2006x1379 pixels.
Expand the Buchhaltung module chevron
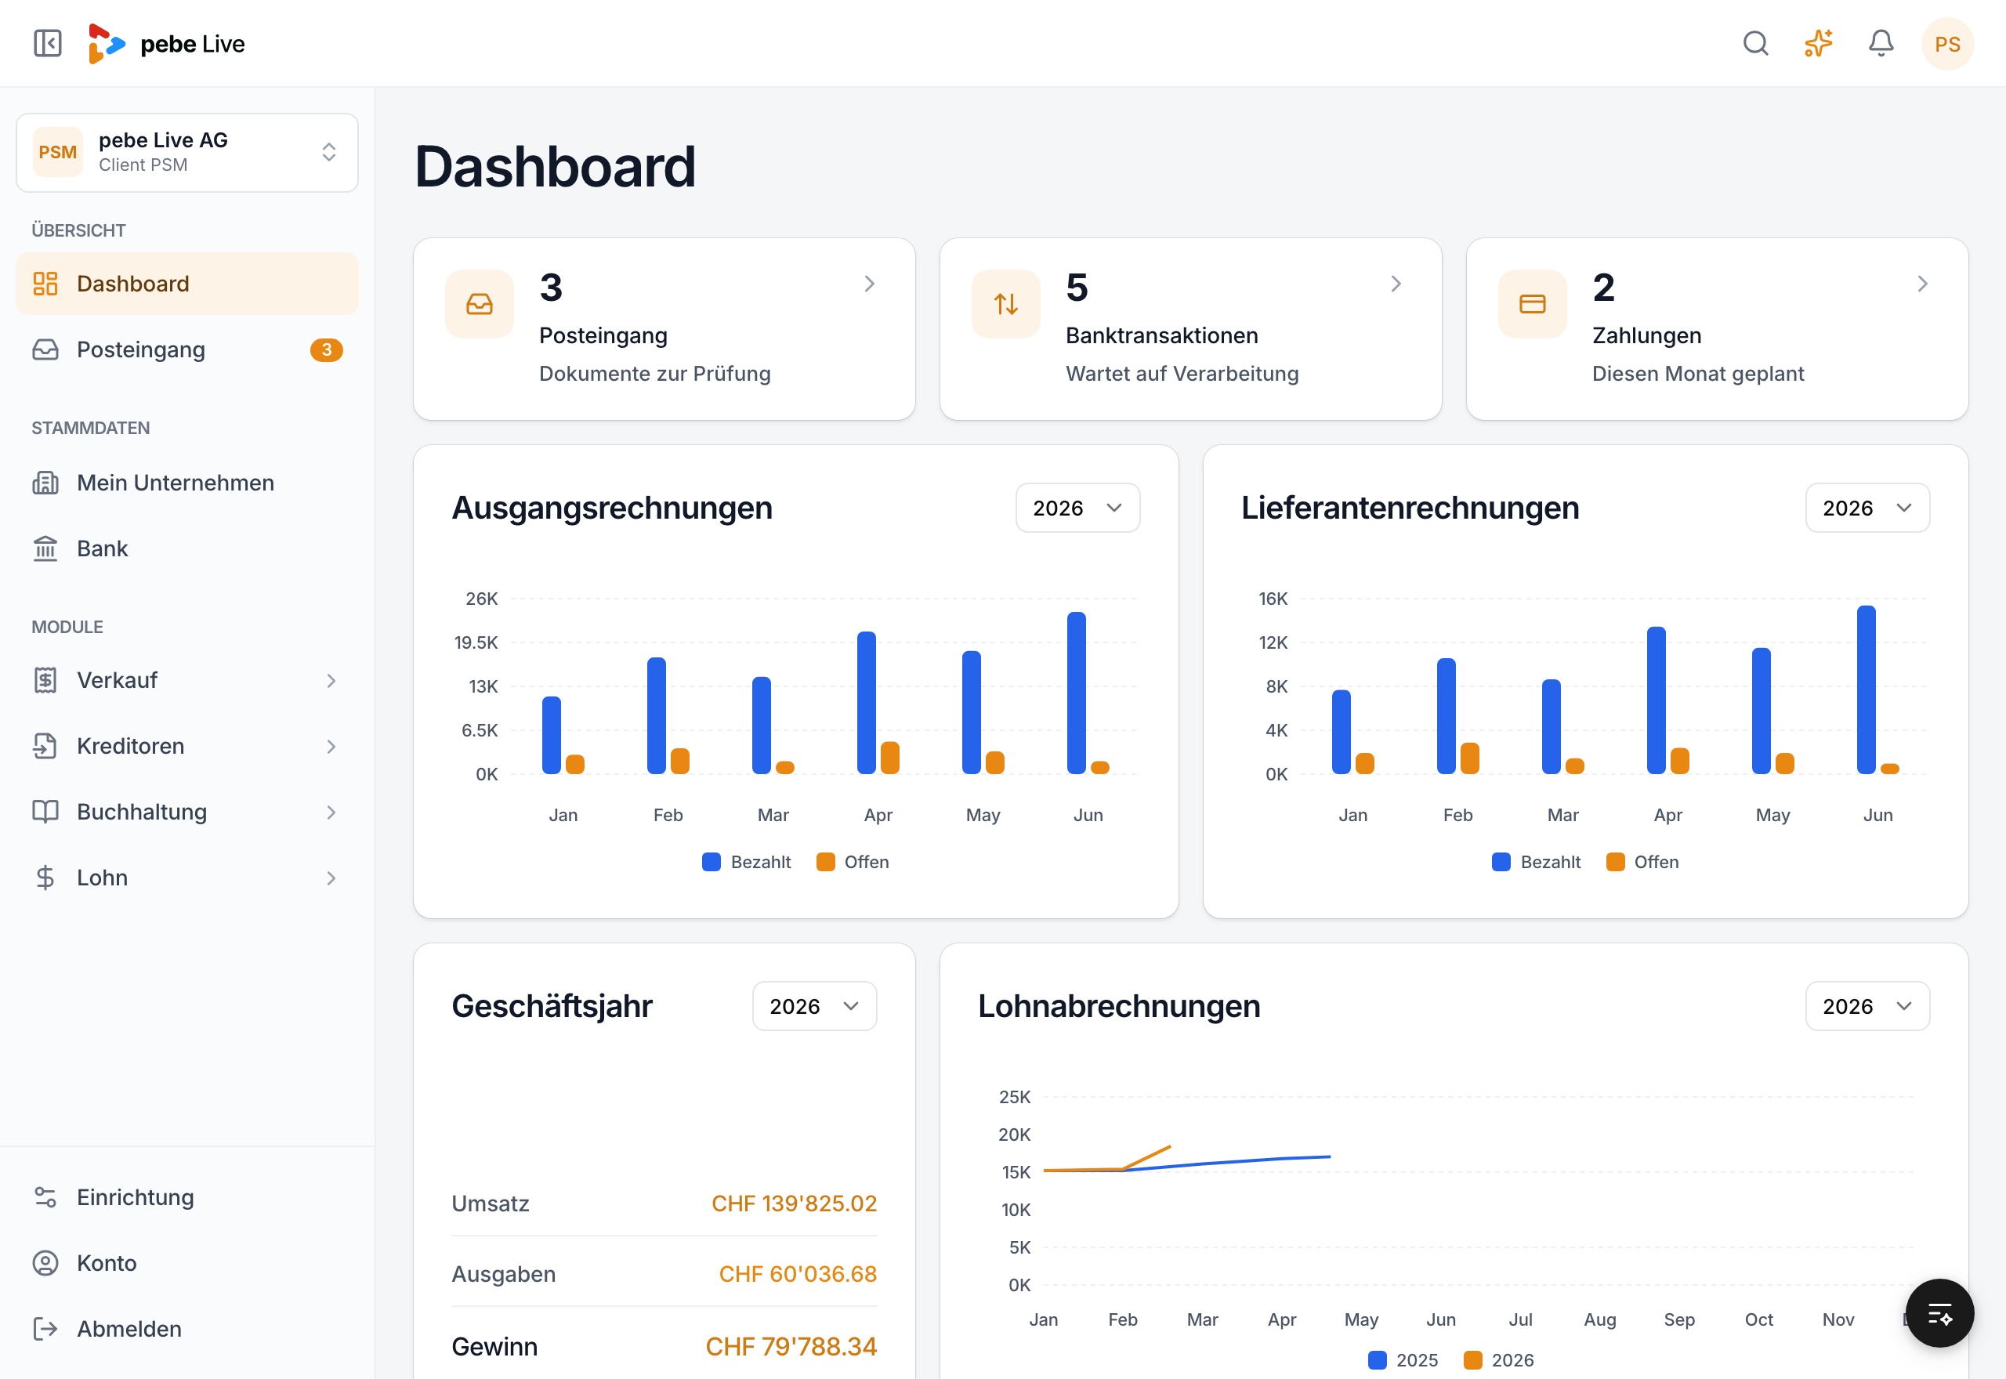tap(331, 811)
